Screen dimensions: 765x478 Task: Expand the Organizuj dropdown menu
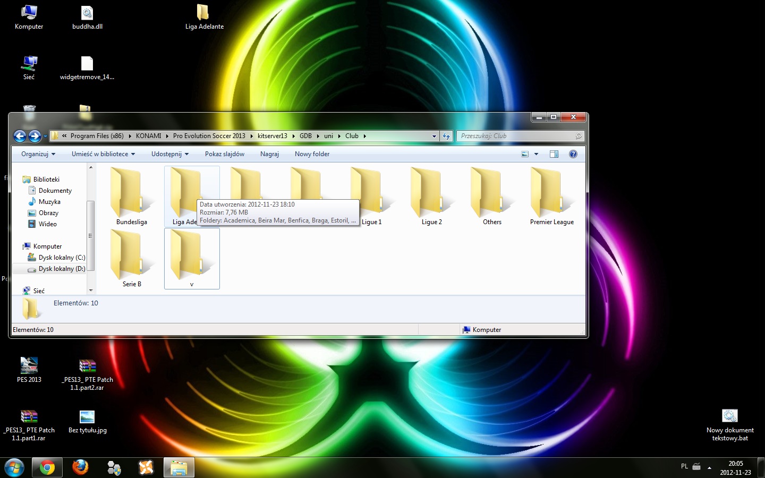pyautogui.click(x=38, y=154)
